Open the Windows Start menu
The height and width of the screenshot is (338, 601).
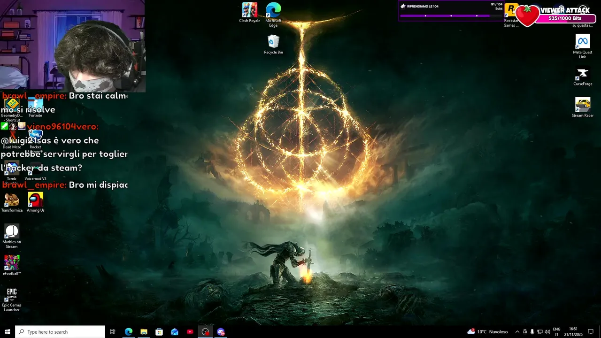(8, 332)
